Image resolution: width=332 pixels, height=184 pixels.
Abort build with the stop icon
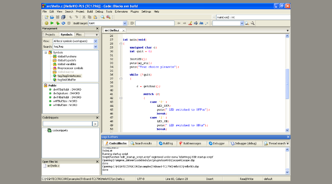click(69, 23)
